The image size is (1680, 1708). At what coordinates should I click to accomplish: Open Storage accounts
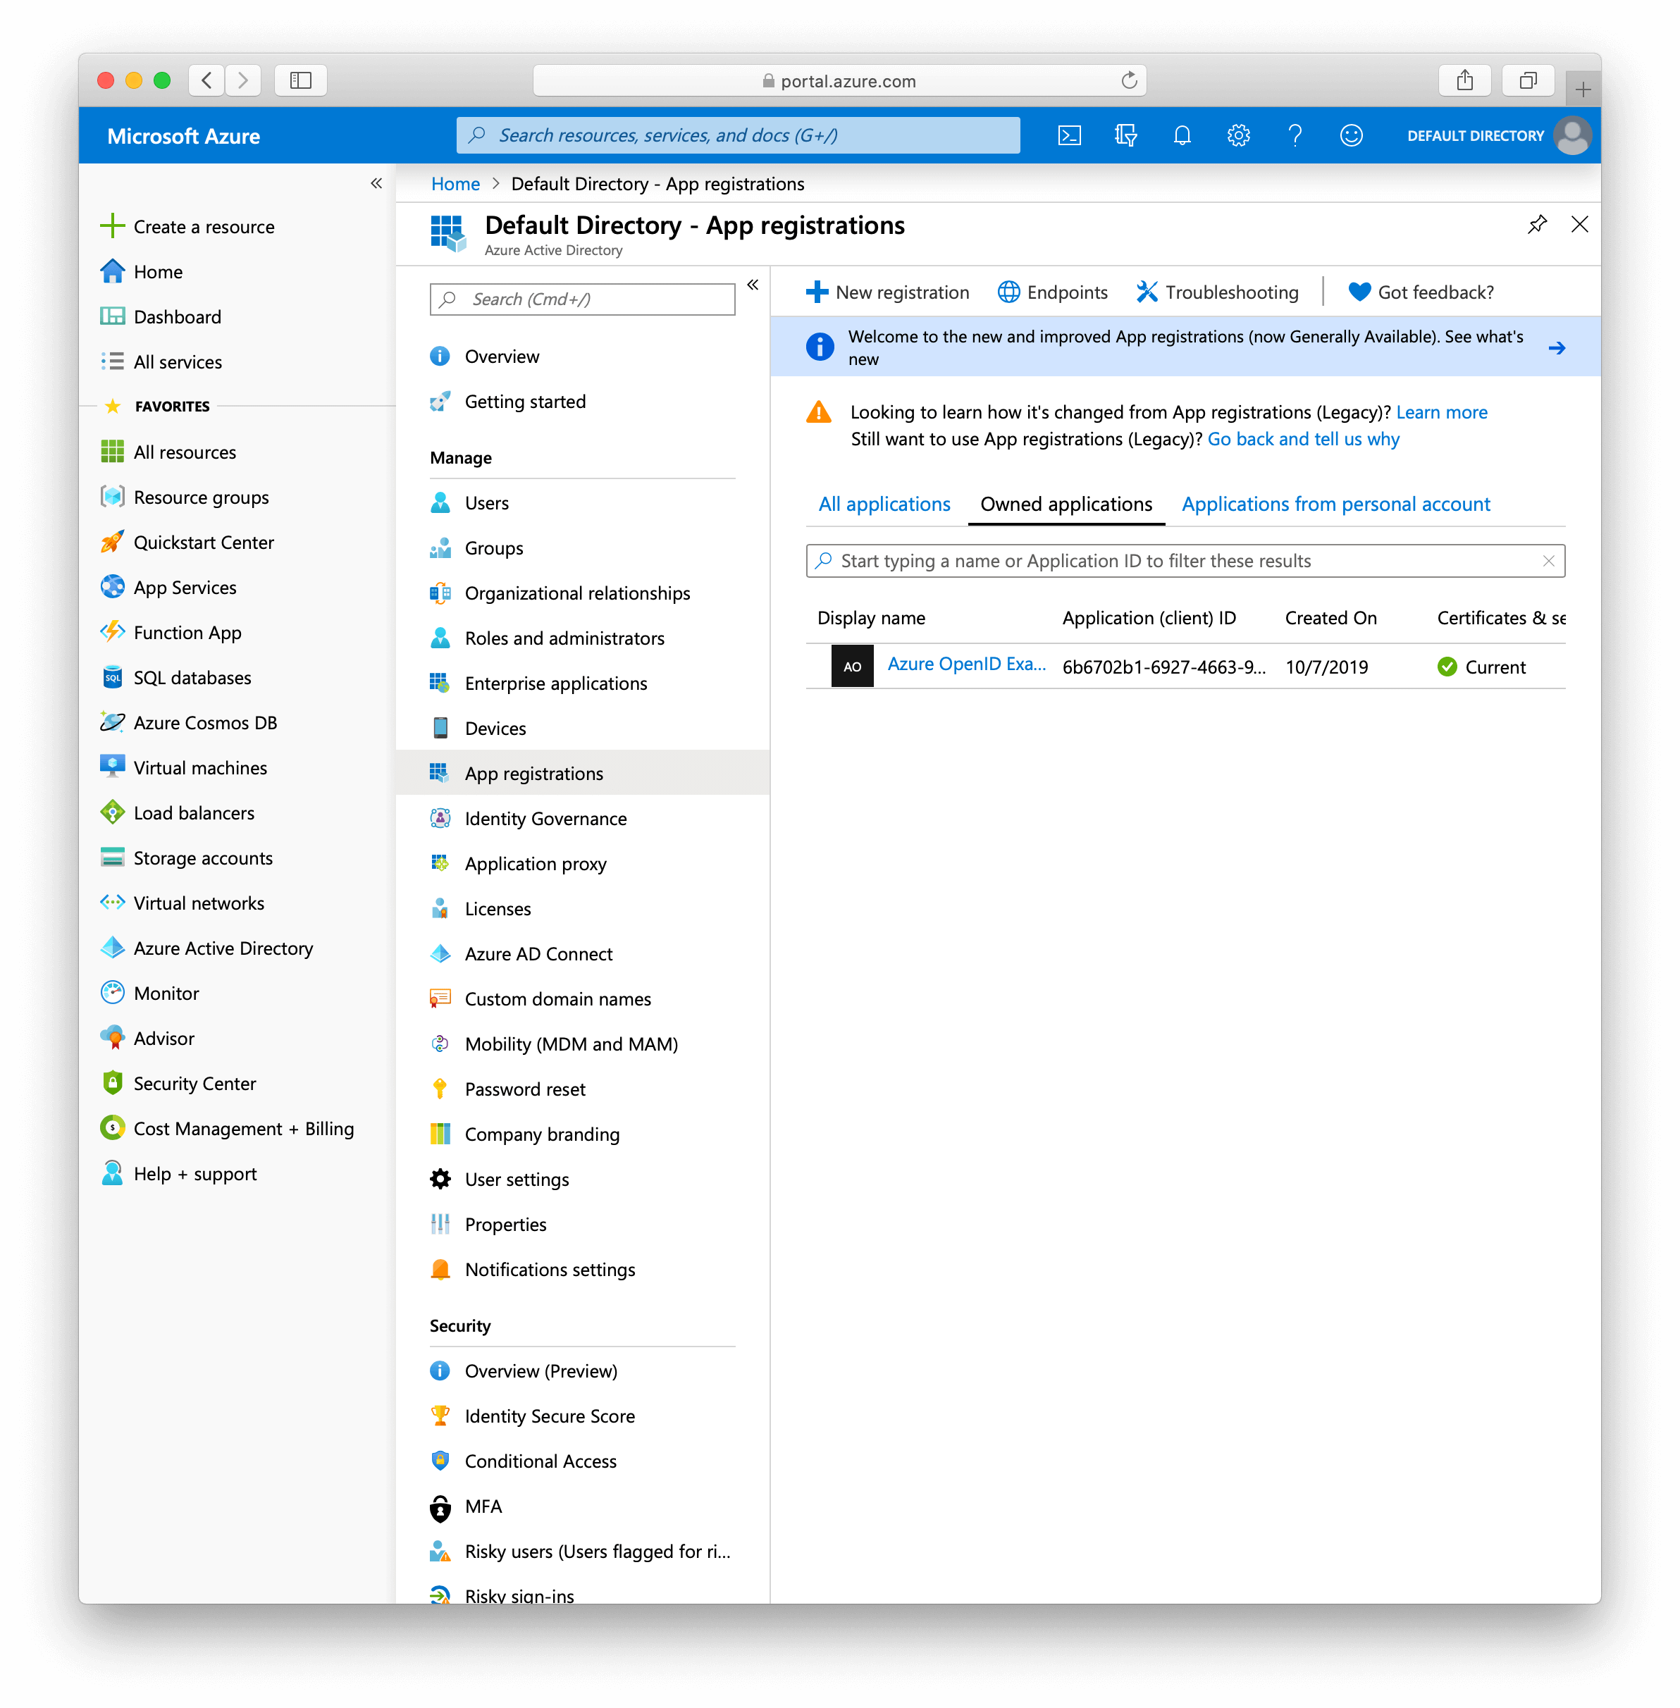(x=186, y=858)
